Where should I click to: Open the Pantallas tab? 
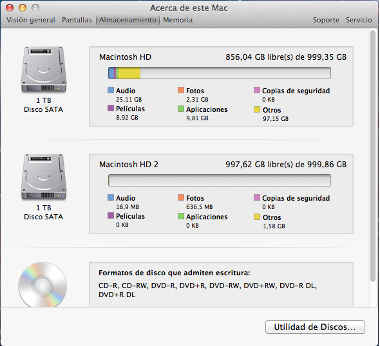coord(77,20)
